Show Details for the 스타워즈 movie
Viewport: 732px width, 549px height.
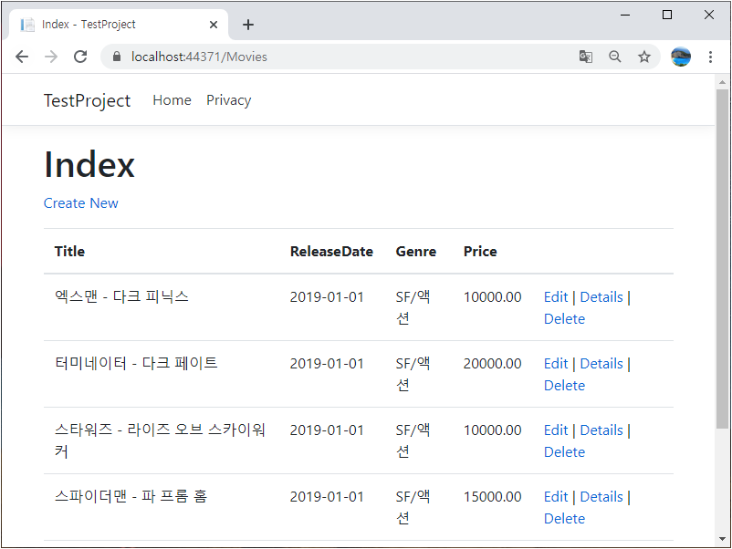point(601,430)
